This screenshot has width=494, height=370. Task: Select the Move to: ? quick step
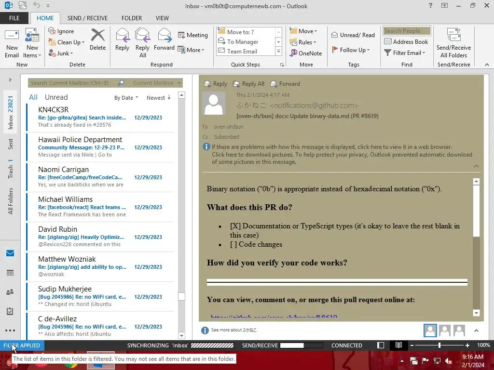(246, 32)
